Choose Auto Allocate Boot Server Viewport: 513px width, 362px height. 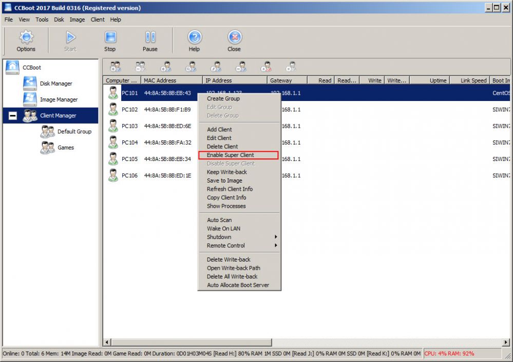click(239, 285)
